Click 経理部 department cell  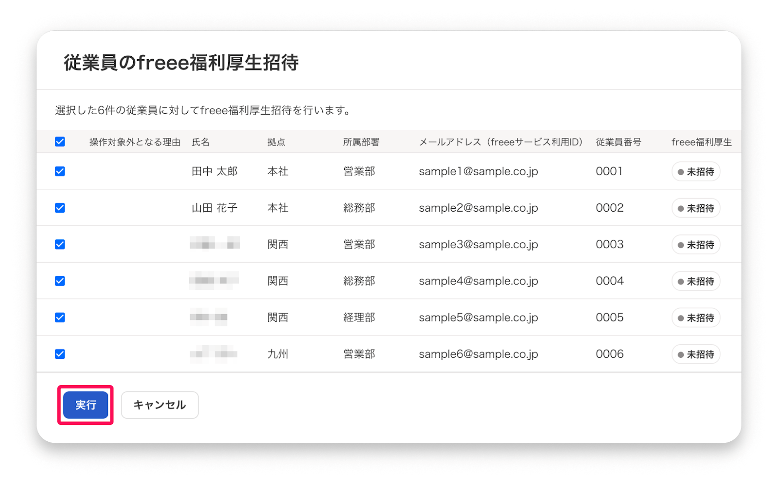[359, 318]
